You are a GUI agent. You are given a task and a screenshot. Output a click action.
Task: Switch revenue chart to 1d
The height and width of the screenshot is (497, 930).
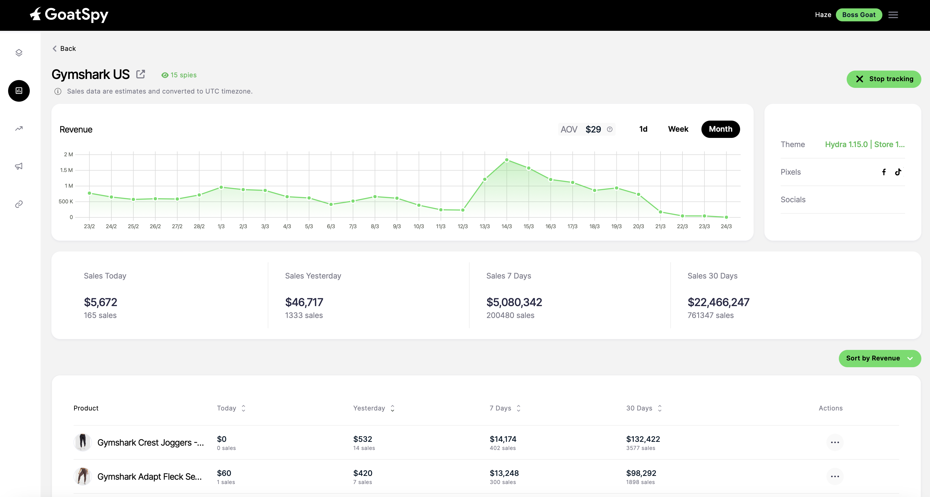[x=643, y=129]
